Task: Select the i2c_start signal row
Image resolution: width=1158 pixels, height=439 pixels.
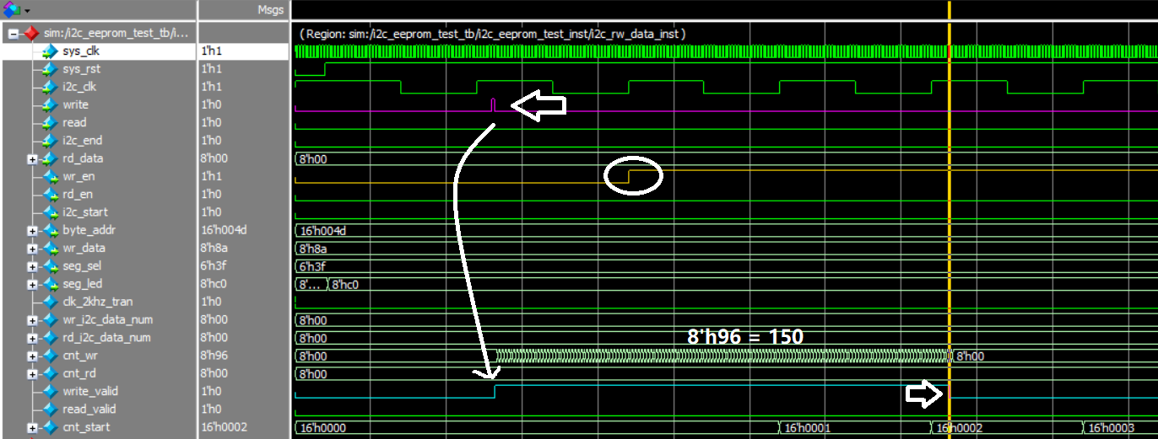Action: (84, 212)
